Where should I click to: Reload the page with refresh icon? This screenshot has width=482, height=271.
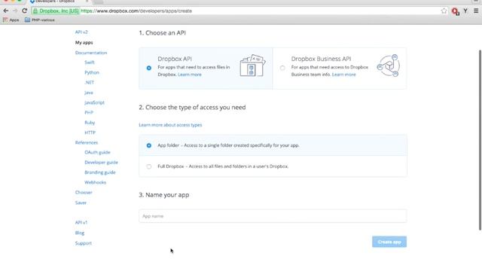(x=25, y=11)
